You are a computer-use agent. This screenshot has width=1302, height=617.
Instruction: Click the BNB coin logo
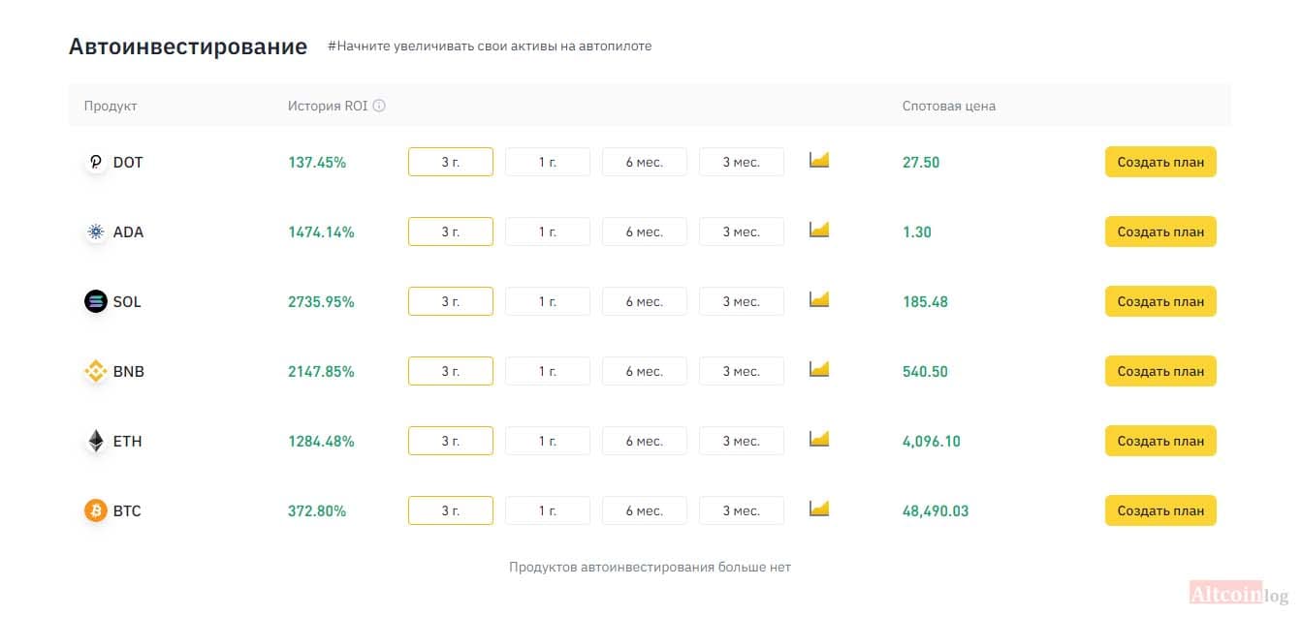pos(95,371)
